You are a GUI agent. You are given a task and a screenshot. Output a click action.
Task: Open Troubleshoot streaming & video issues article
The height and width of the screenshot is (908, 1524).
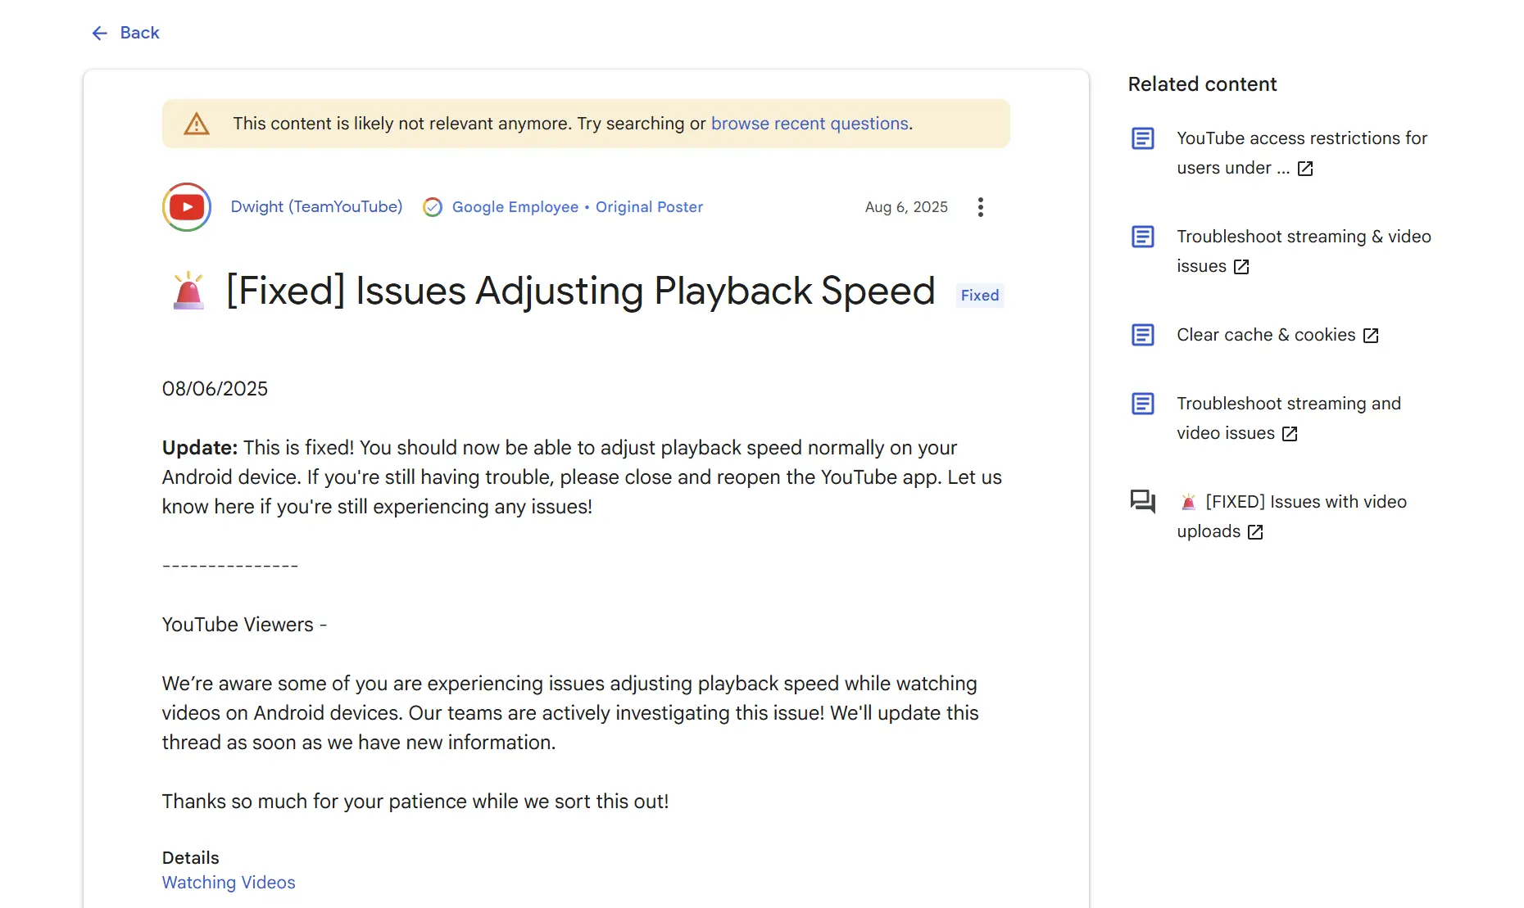[1303, 237]
